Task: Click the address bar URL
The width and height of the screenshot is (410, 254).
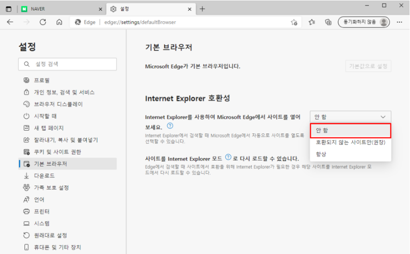Action: click(140, 22)
